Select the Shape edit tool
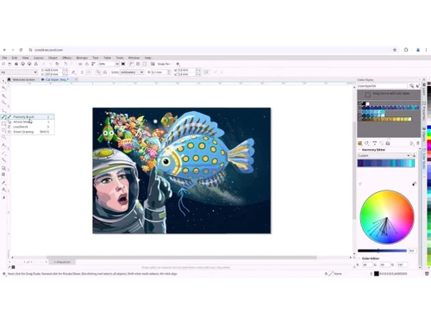This screenshot has height=323, width=431. [3, 88]
